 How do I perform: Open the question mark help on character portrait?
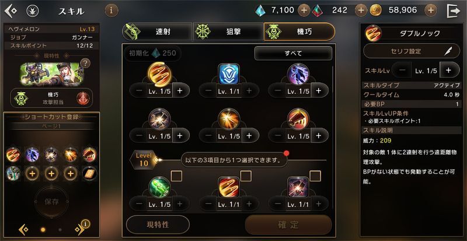pos(85,63)
